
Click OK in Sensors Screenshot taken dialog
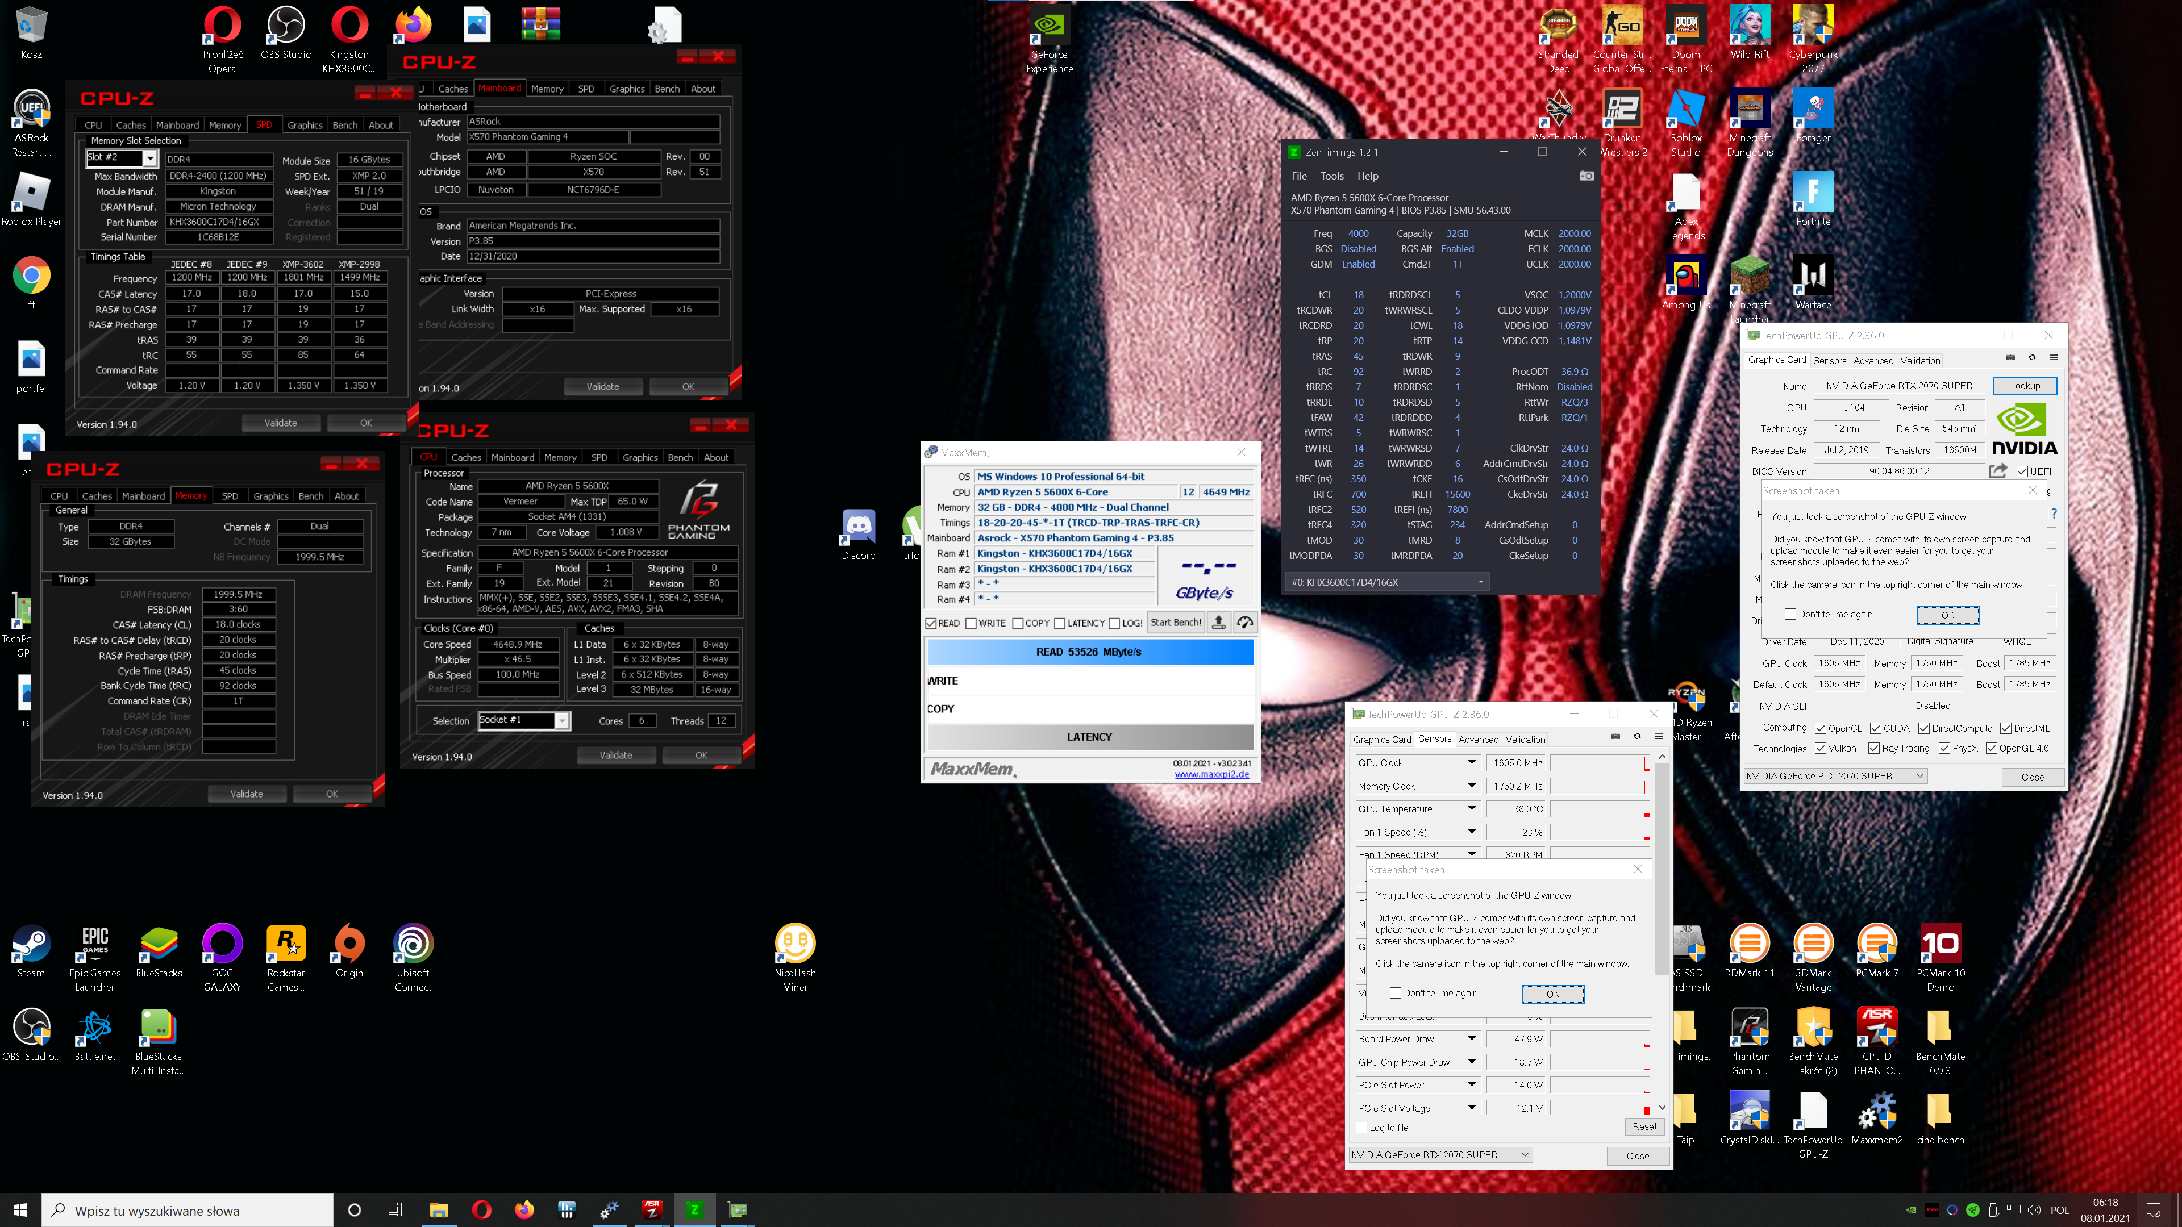pyautogui.click(x=1552, y=994)
